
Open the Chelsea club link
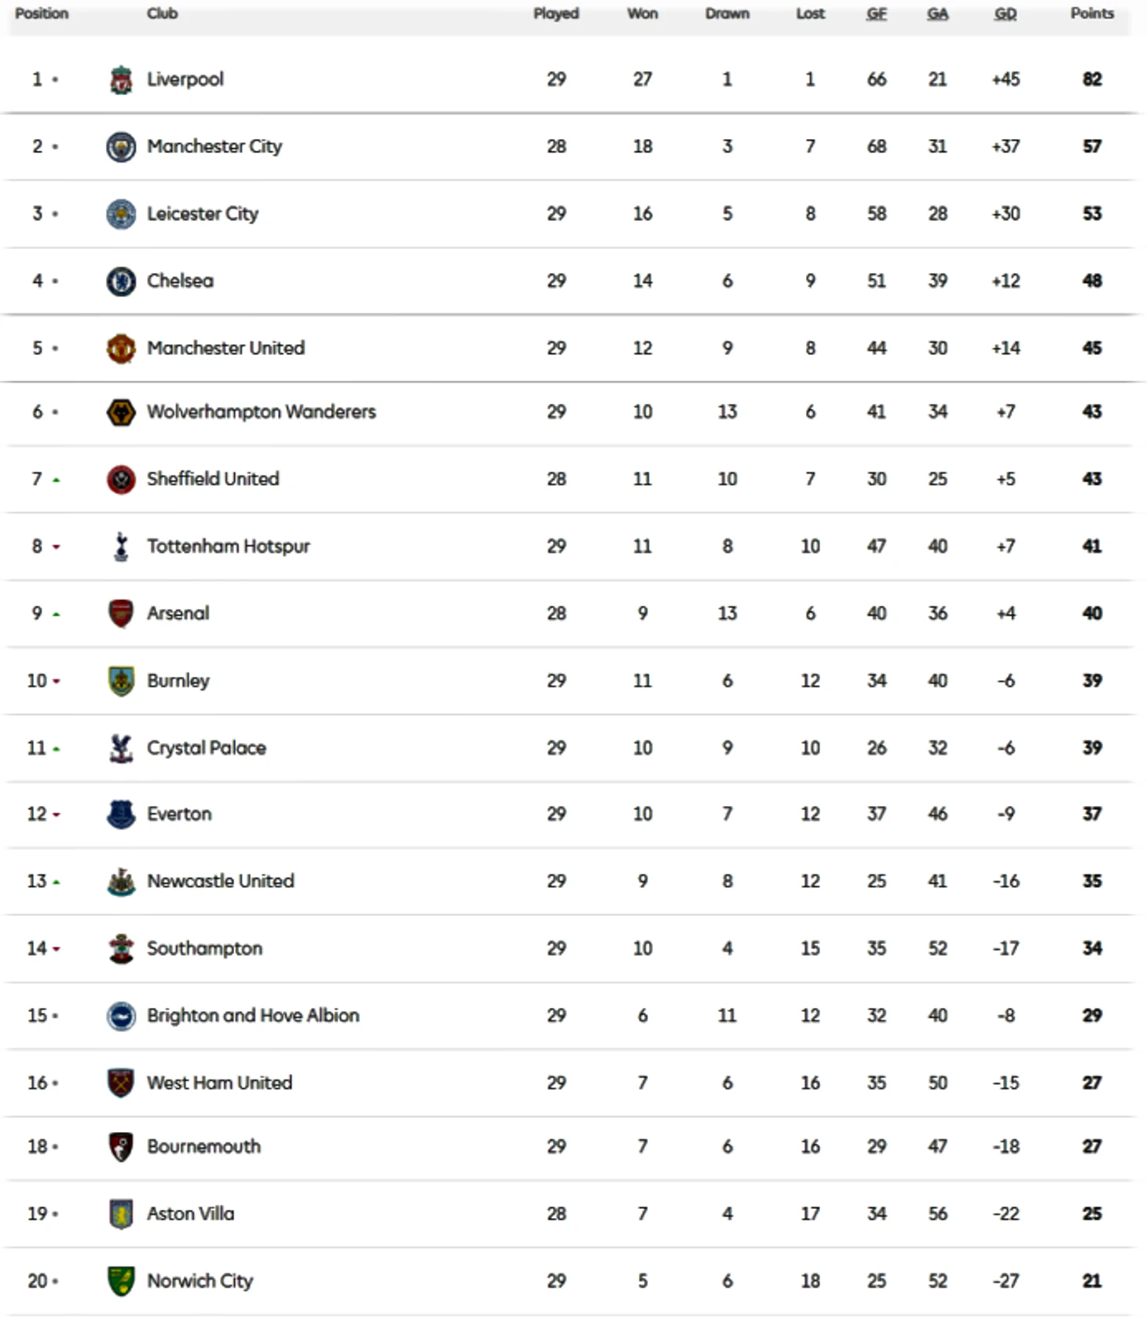[x=180, y=280]
